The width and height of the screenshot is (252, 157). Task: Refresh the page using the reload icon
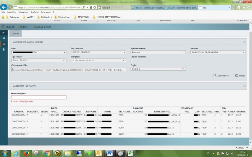(x=95, y=7)
